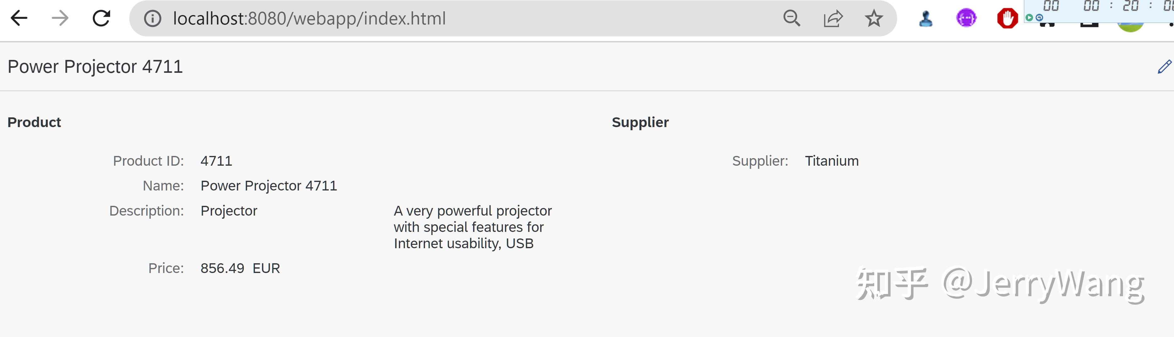Edit the product details with the pencil icon

click(x=1165, y=67)
